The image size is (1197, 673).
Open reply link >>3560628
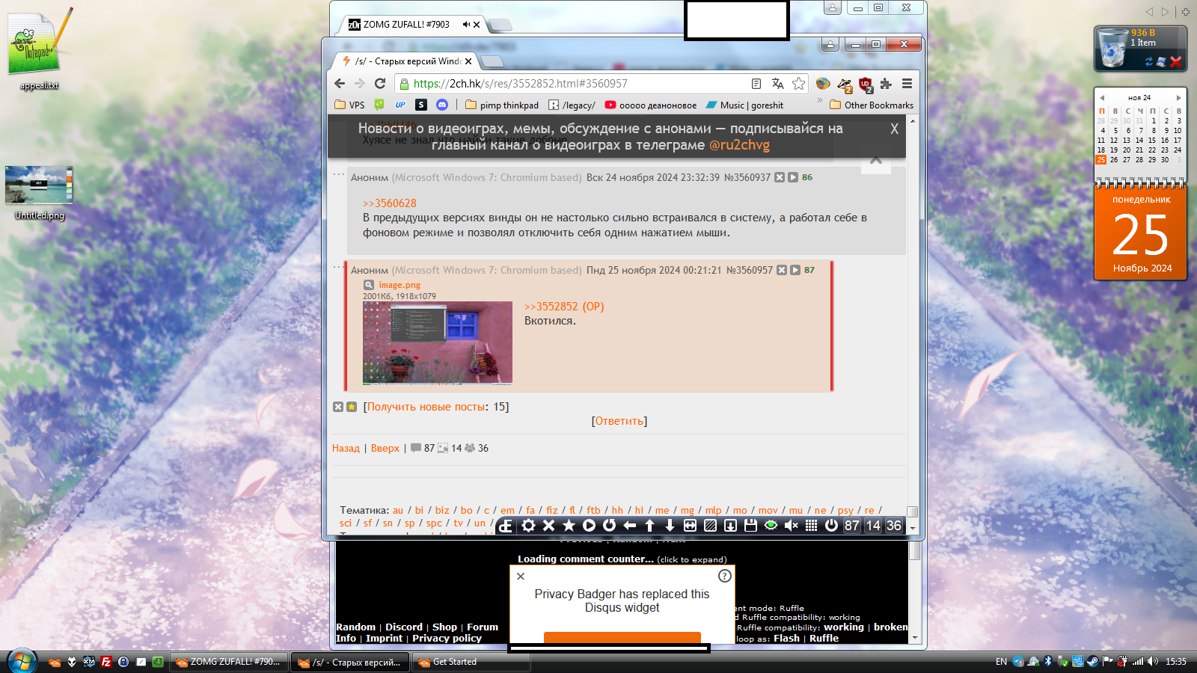[390, 203]
